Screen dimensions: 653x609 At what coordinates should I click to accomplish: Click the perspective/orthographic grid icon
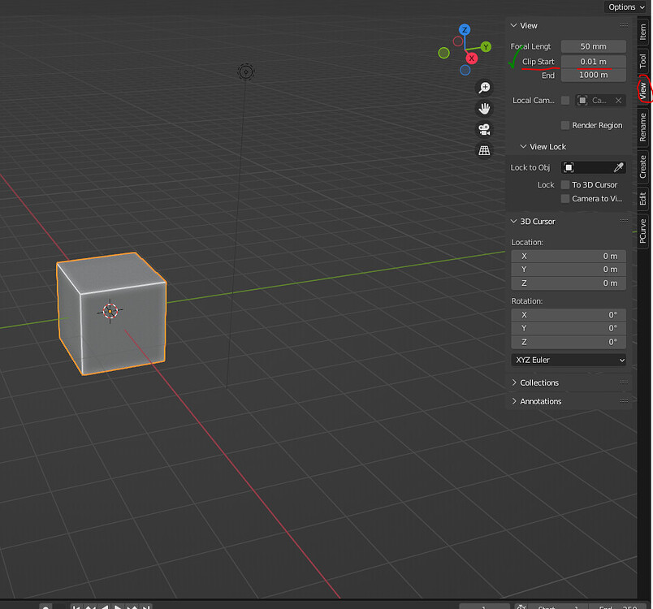click(484, 150)
